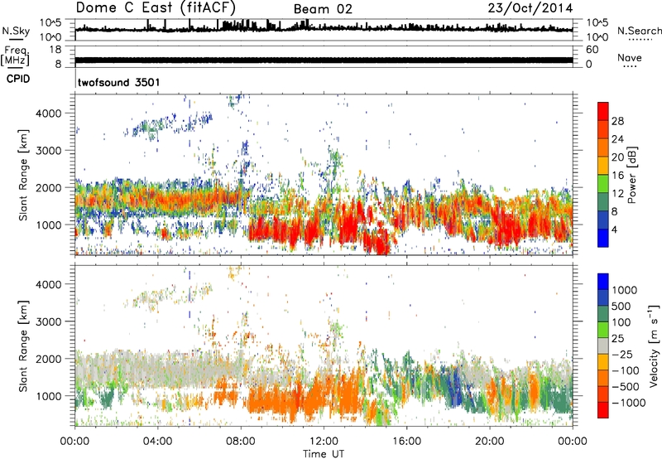Select the 'Power [dB]' colorbar title
662x459 pixels.
[x=631, y=175]
